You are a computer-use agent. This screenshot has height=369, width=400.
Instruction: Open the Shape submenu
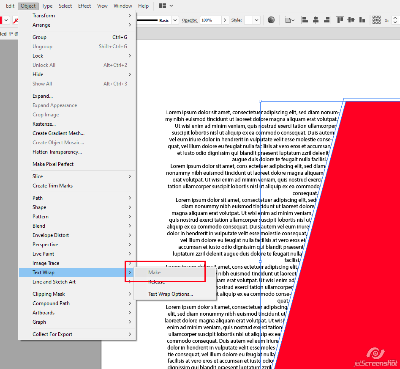77,207
